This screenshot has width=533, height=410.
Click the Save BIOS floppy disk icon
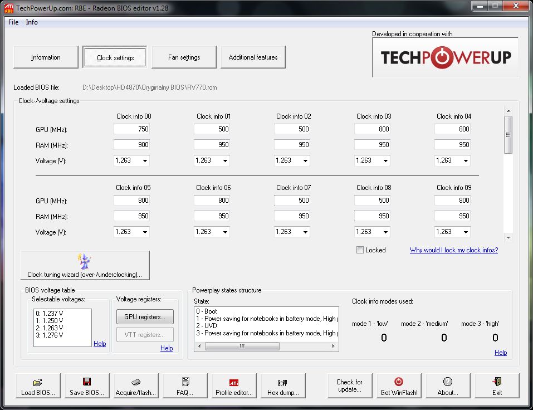[87, 382]
